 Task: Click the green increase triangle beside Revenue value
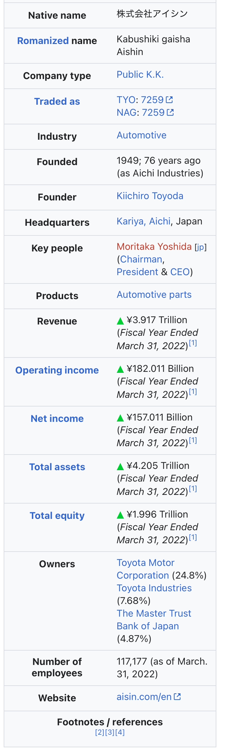(x=120, y=321)
